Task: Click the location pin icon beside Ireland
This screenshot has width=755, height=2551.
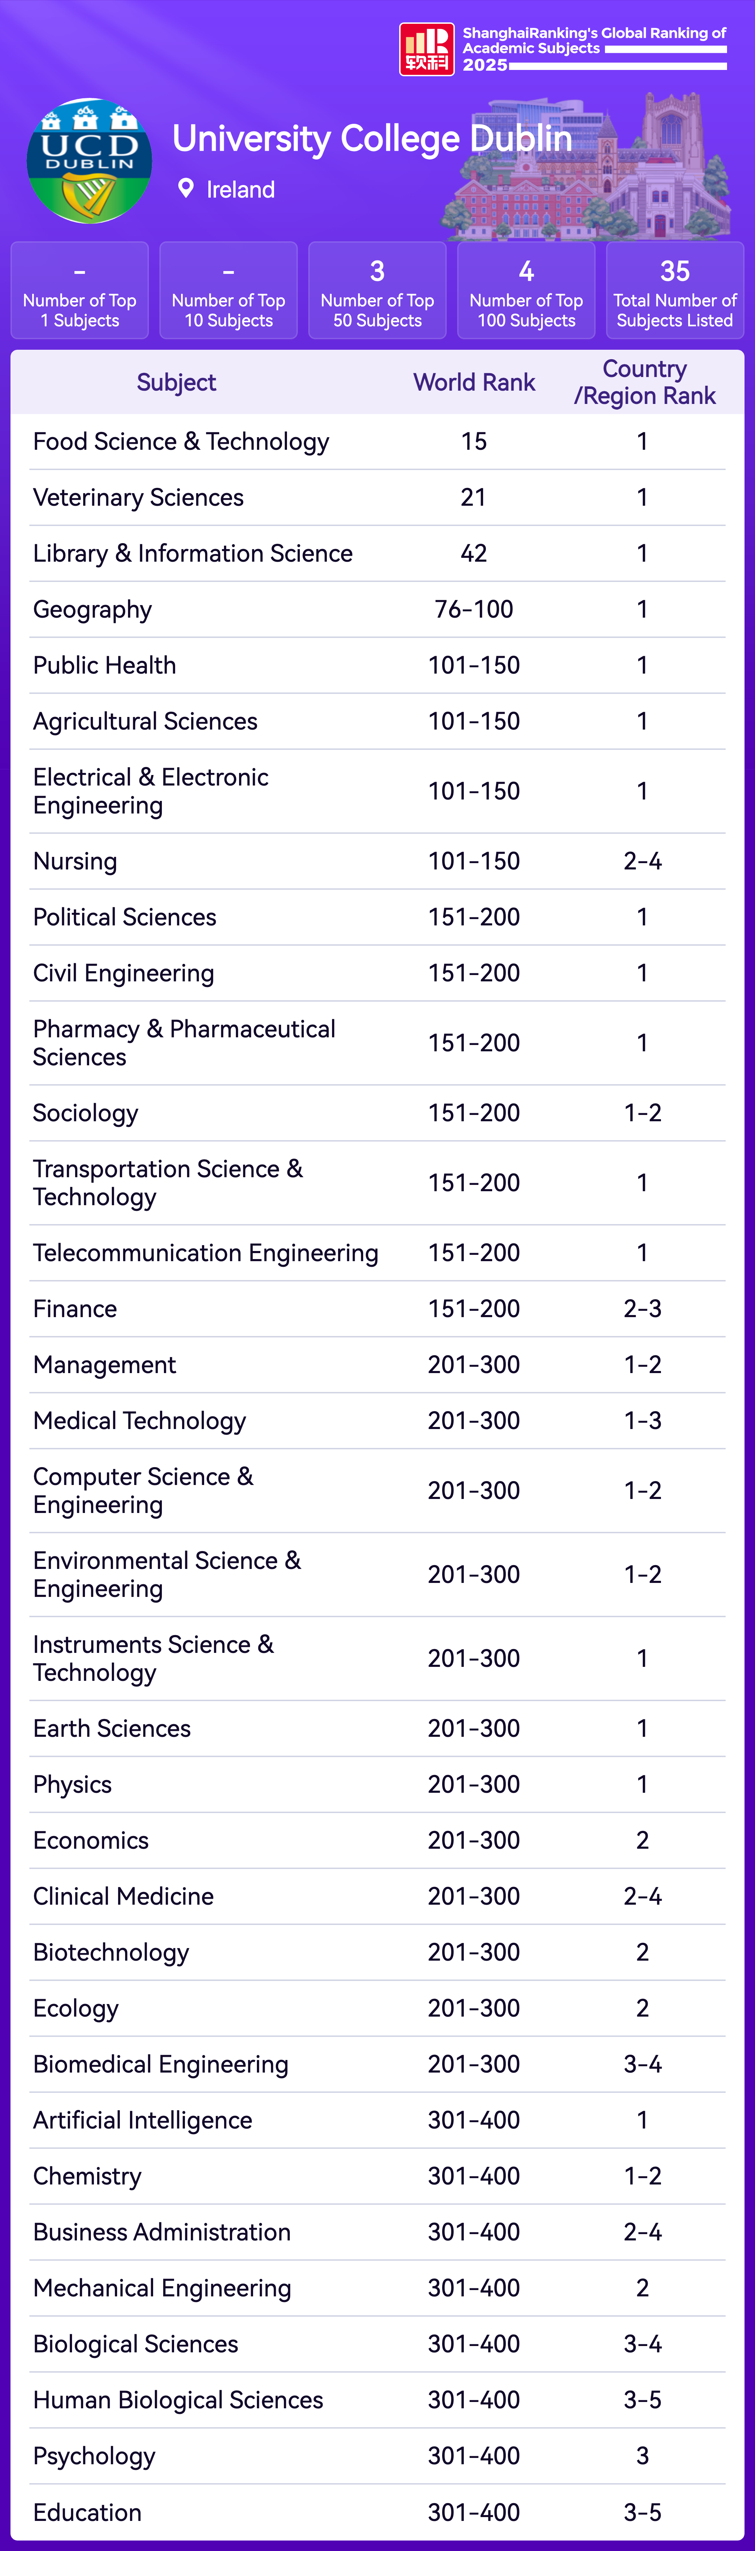Action: click(x=185, y=188)
